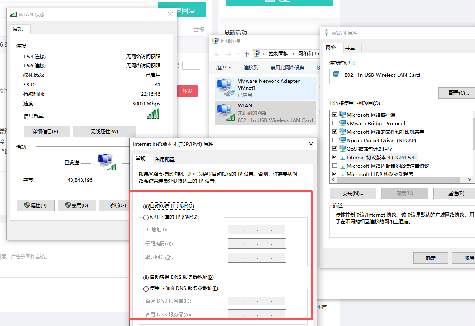The width and height of the screenshot is (475, 326).
Task: Click the back arrow in the 网络连接 window
Action: click(217, 54)
